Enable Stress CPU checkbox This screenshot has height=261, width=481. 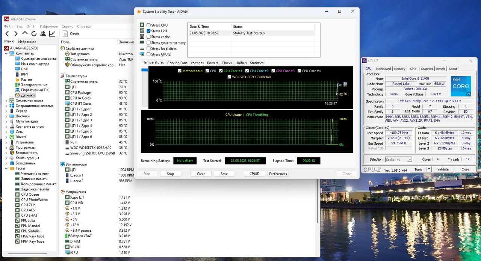click(148, 25)
